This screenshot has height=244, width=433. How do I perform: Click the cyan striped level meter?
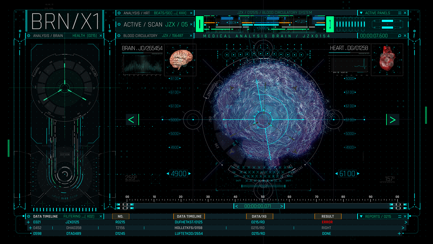coord(351,24)
